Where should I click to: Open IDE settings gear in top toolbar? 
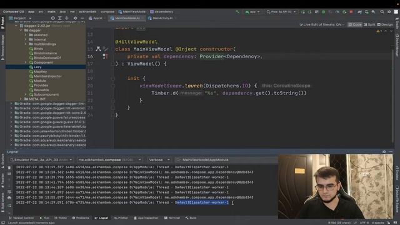(389, 12)
